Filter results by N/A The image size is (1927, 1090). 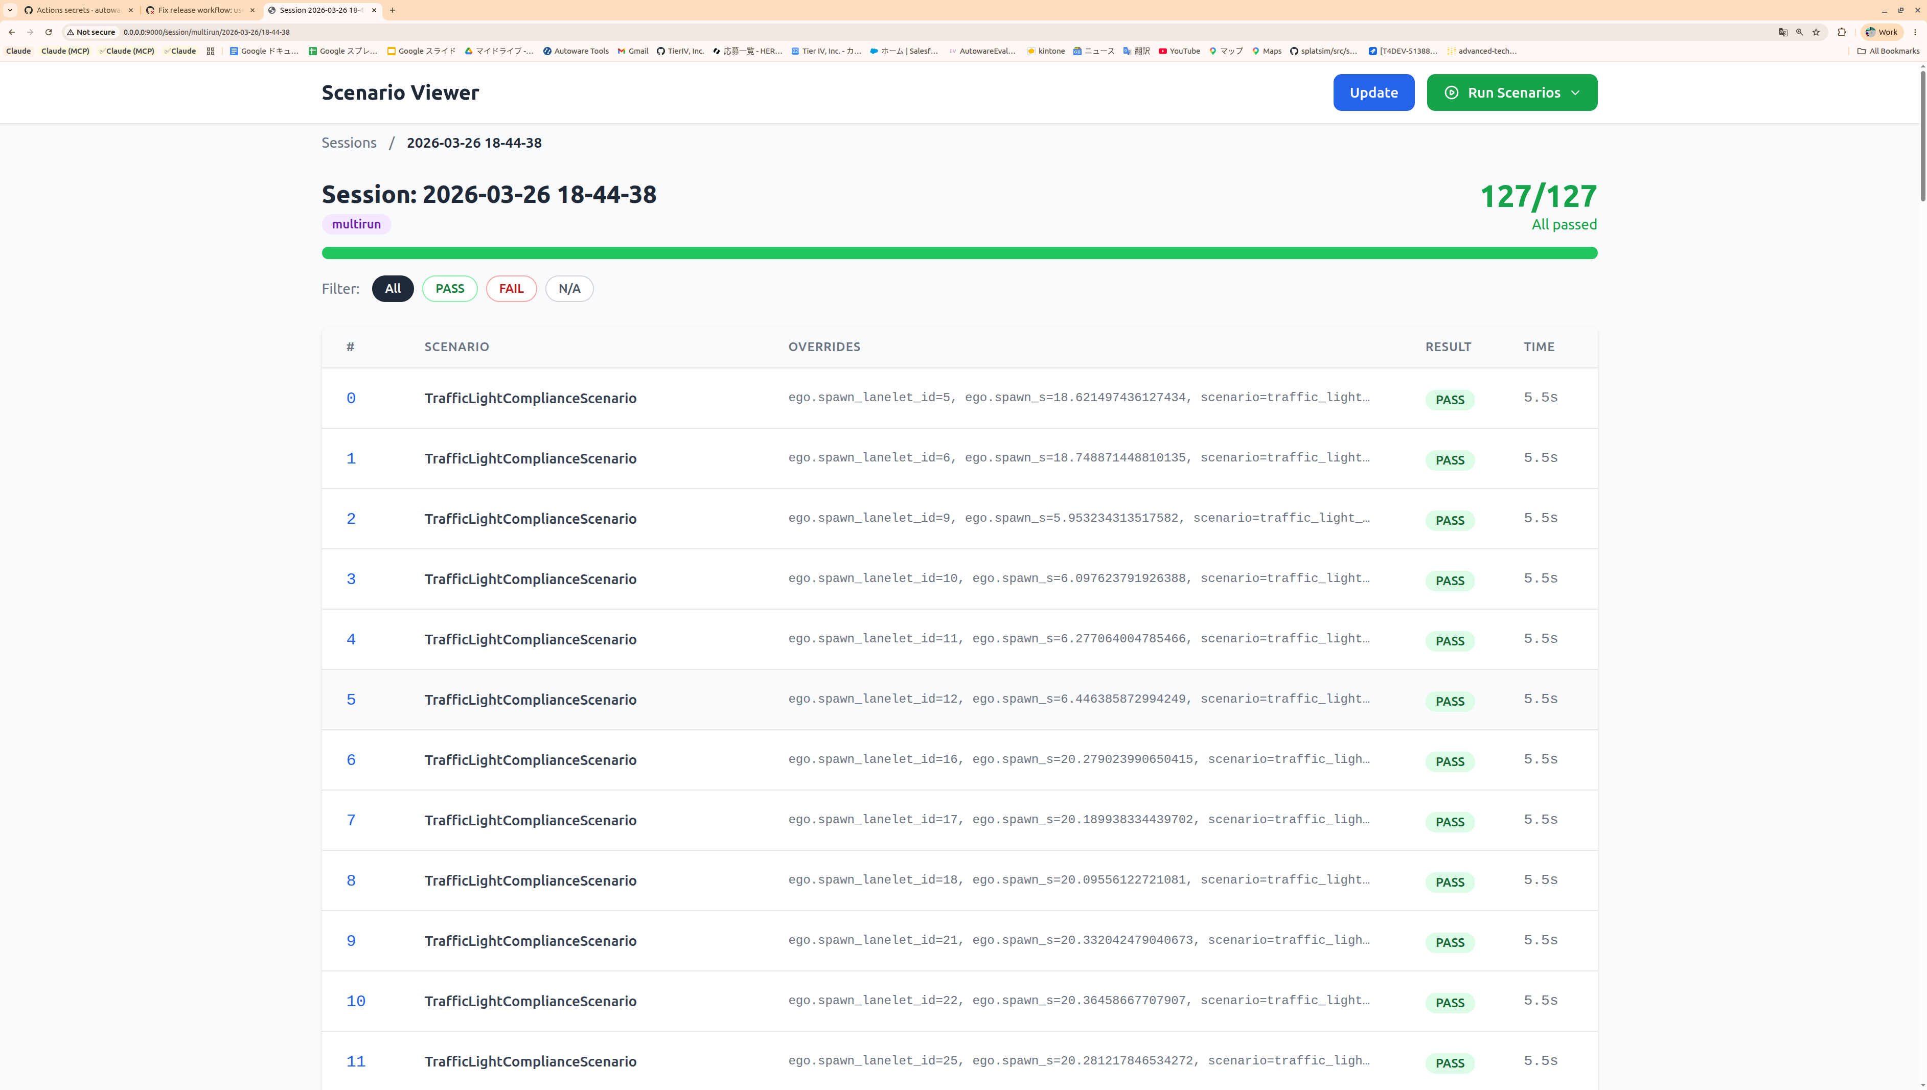(569, 289)
